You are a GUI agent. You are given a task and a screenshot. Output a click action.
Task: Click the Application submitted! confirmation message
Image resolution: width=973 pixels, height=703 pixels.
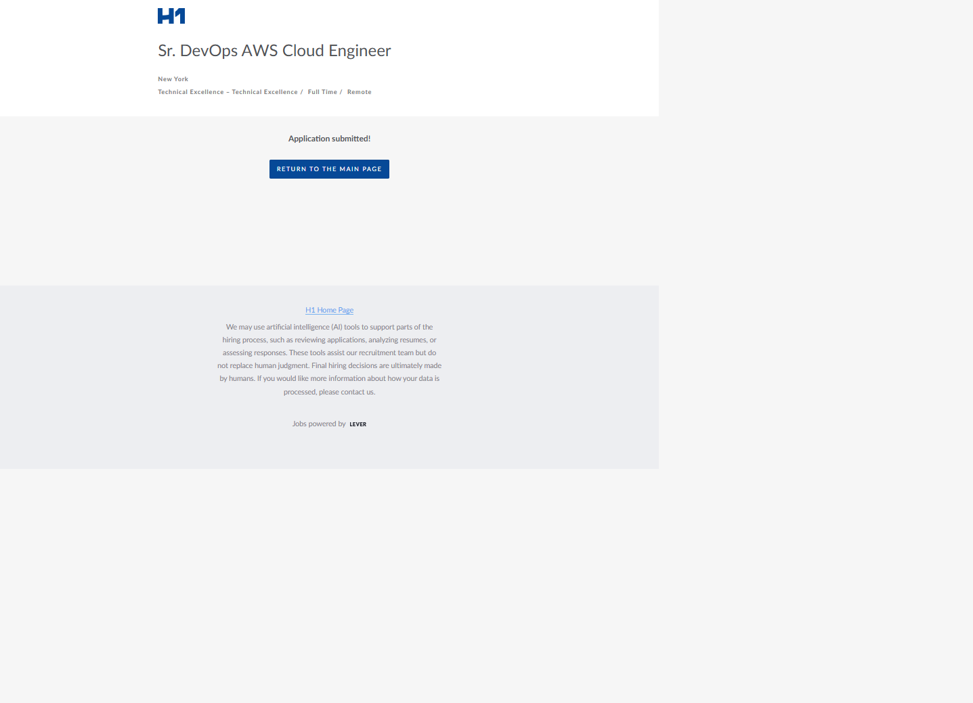pos(329,139)
